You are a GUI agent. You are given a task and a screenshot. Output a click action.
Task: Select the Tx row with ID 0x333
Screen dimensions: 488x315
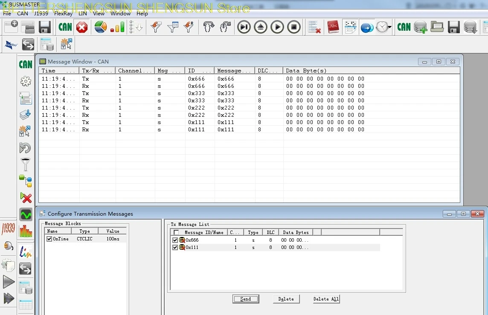click(249, 93)
